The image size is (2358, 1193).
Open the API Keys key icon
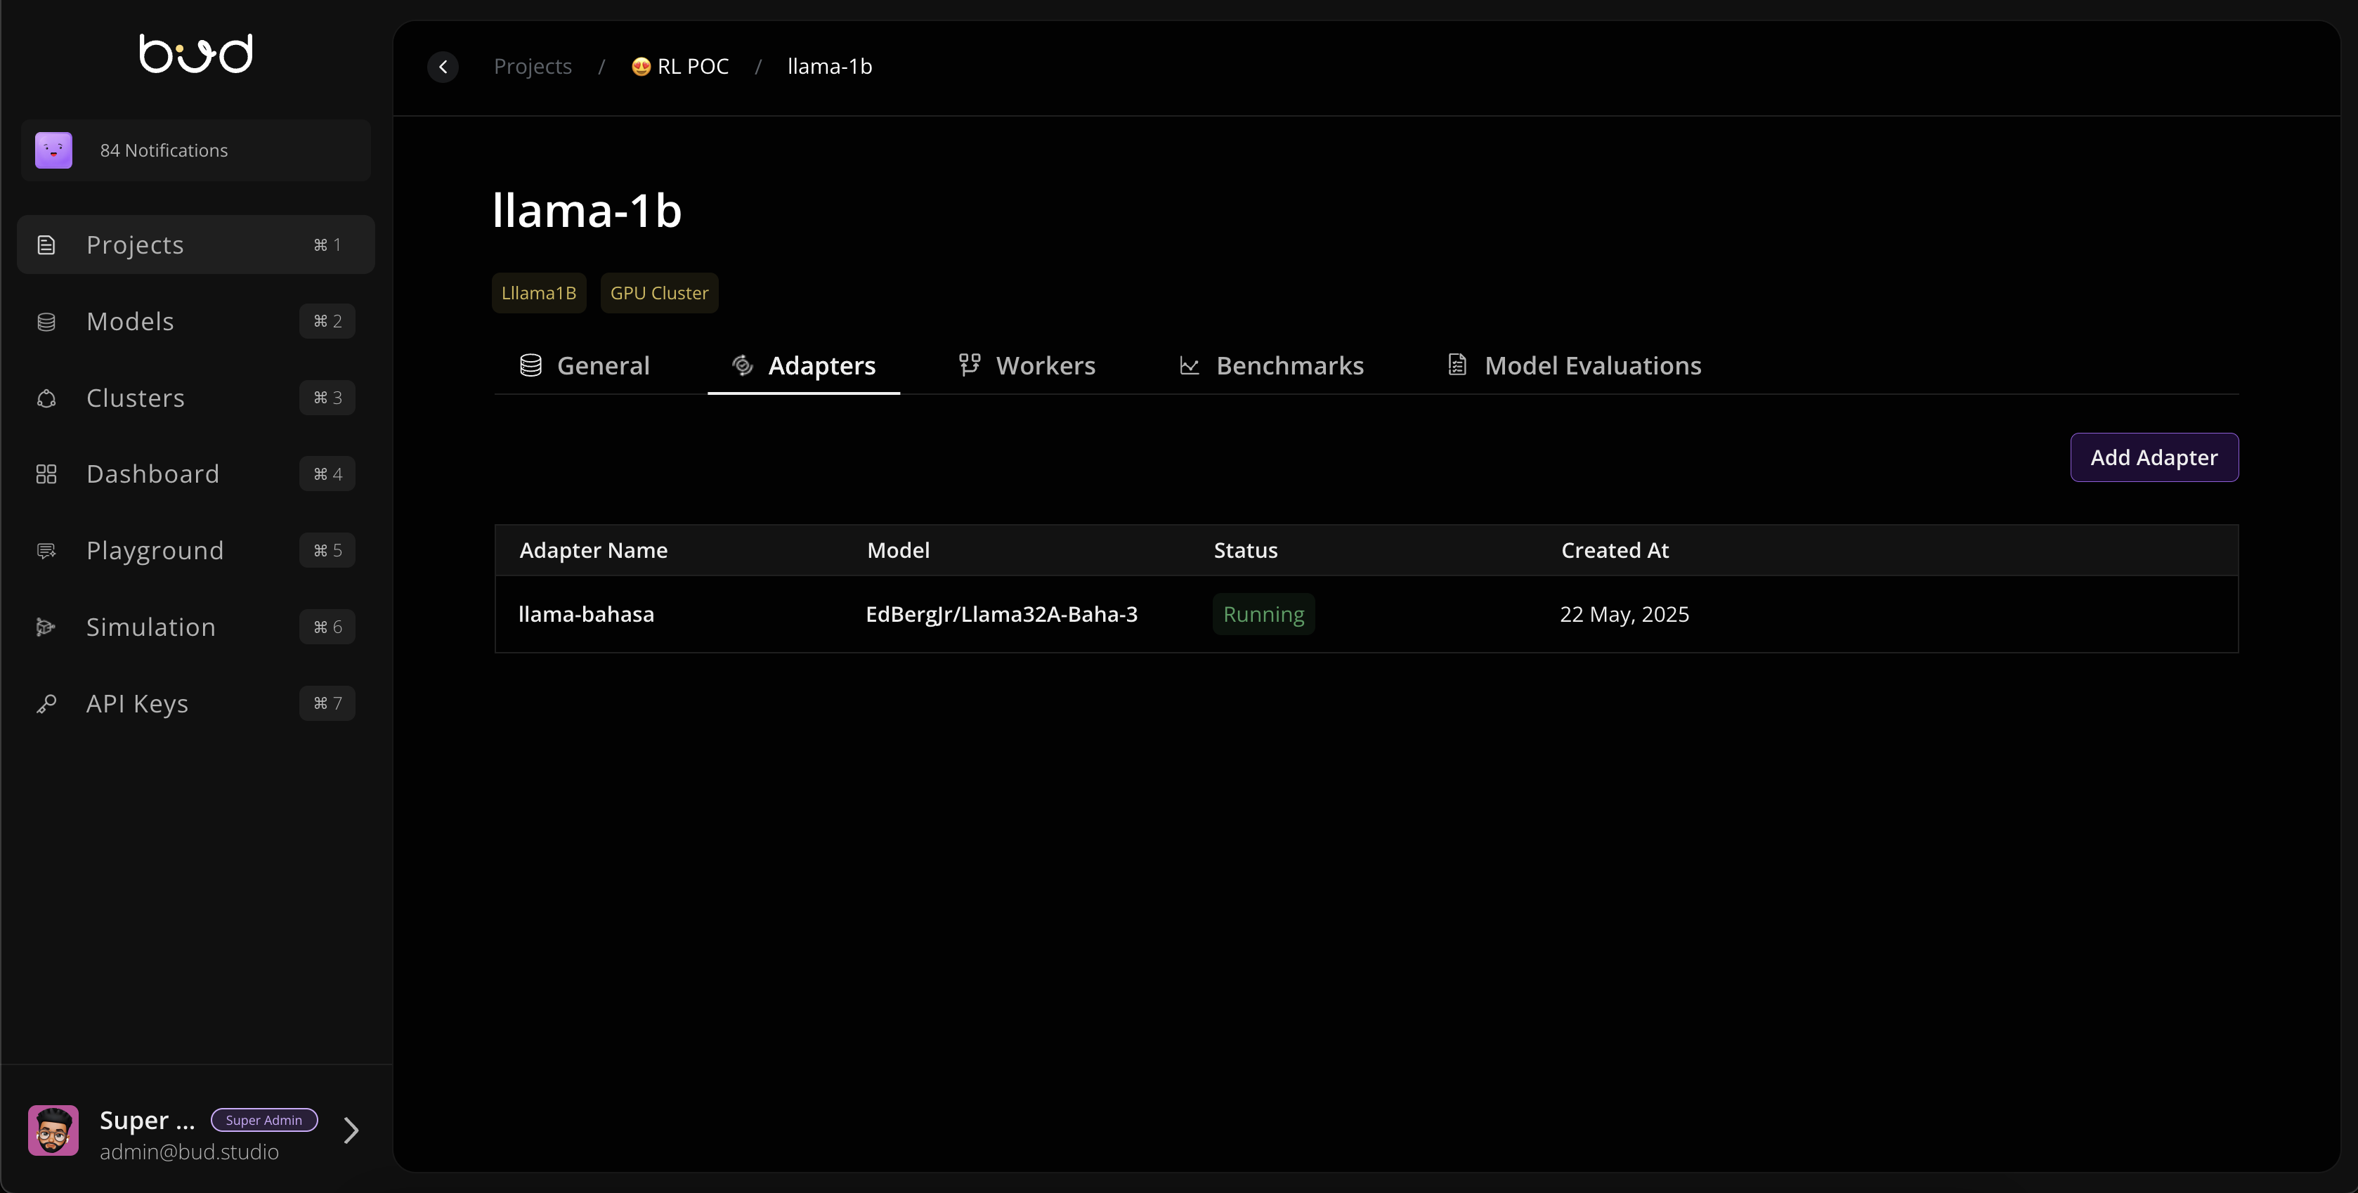pos(46,704)
